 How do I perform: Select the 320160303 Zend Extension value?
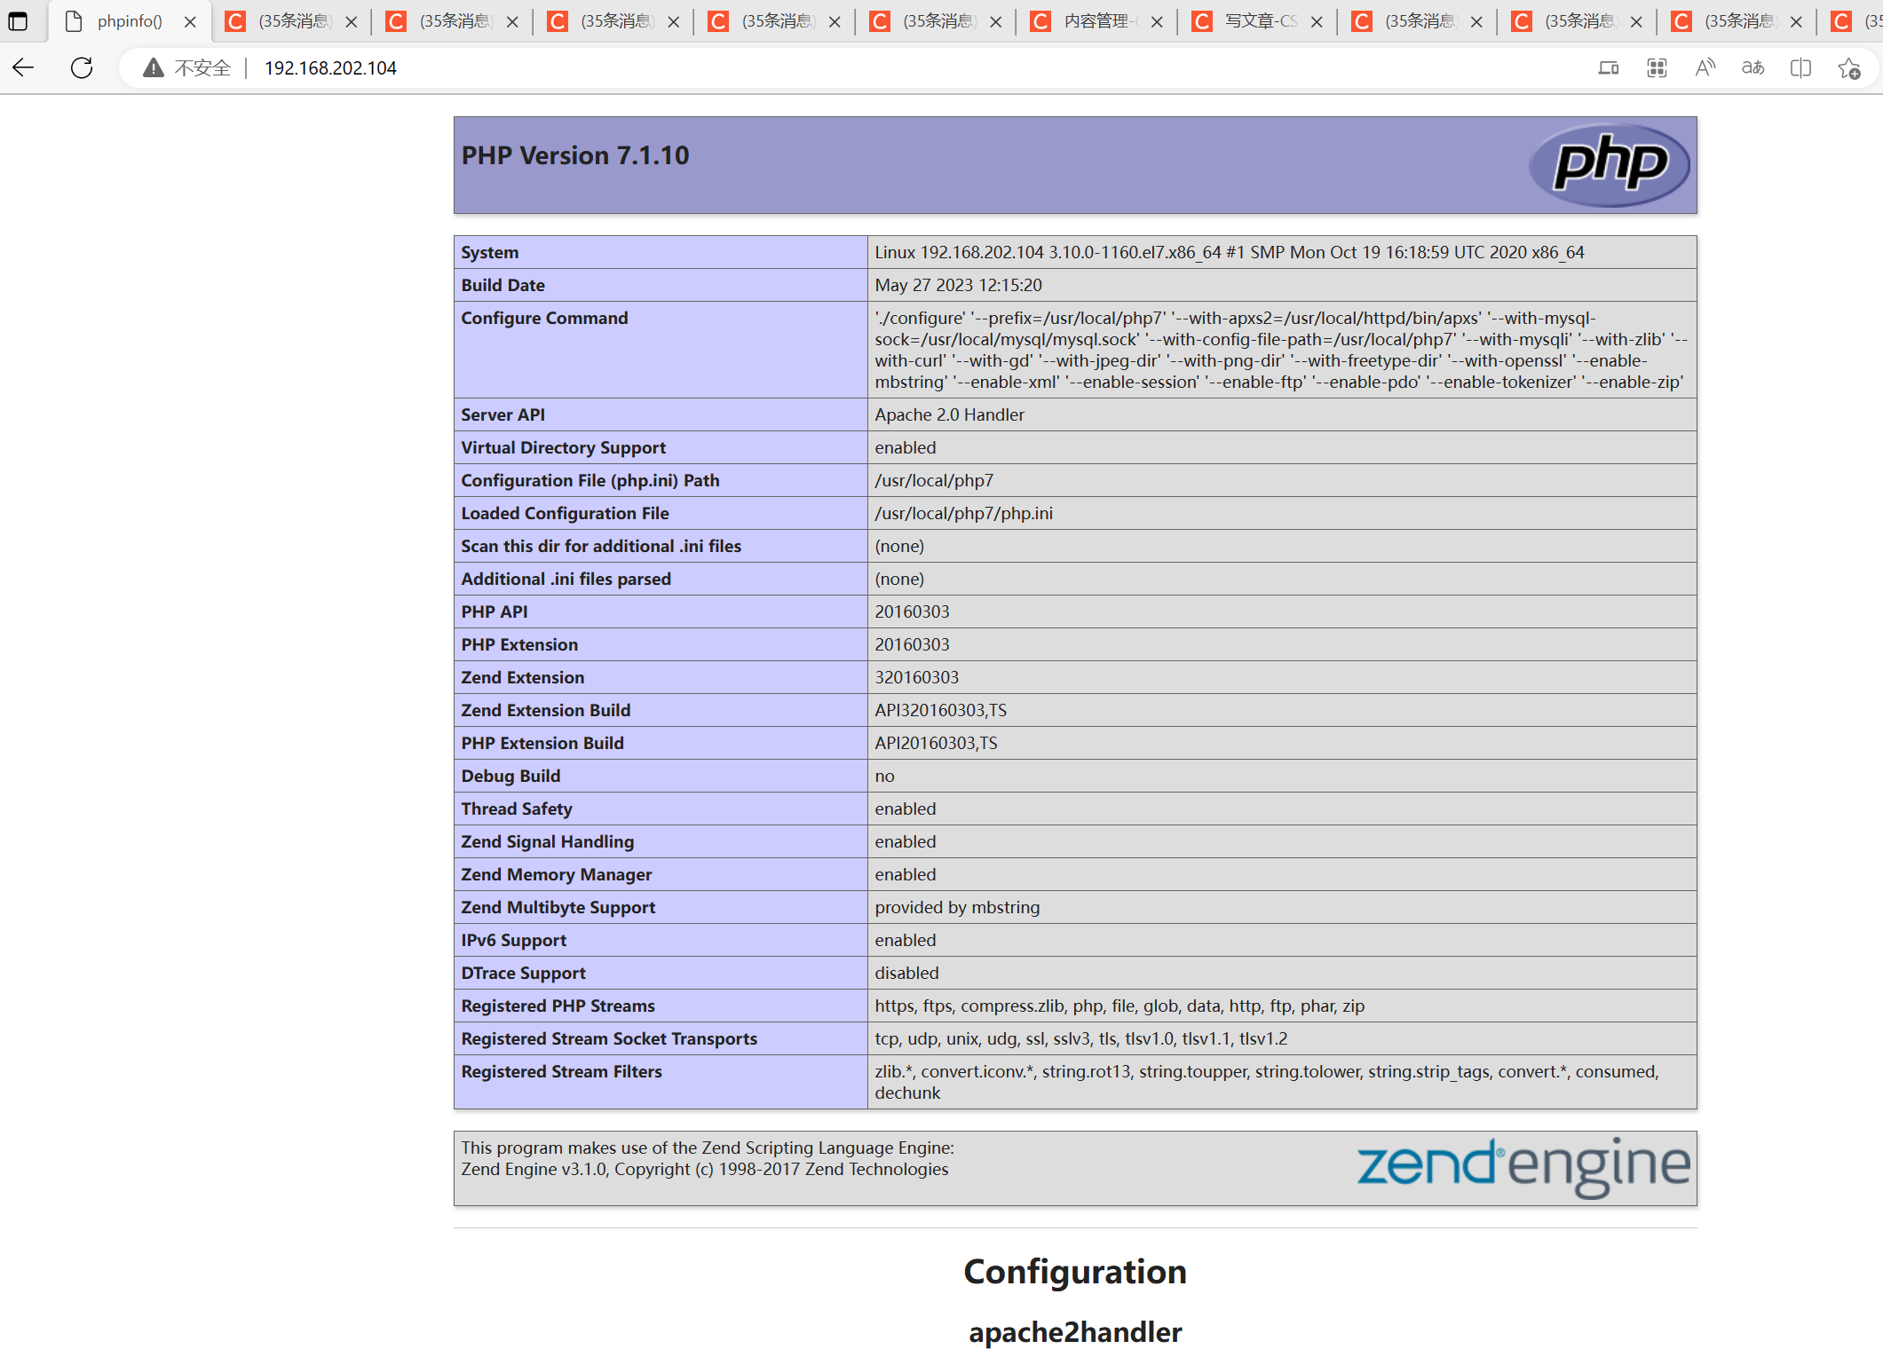click(917, 677)
